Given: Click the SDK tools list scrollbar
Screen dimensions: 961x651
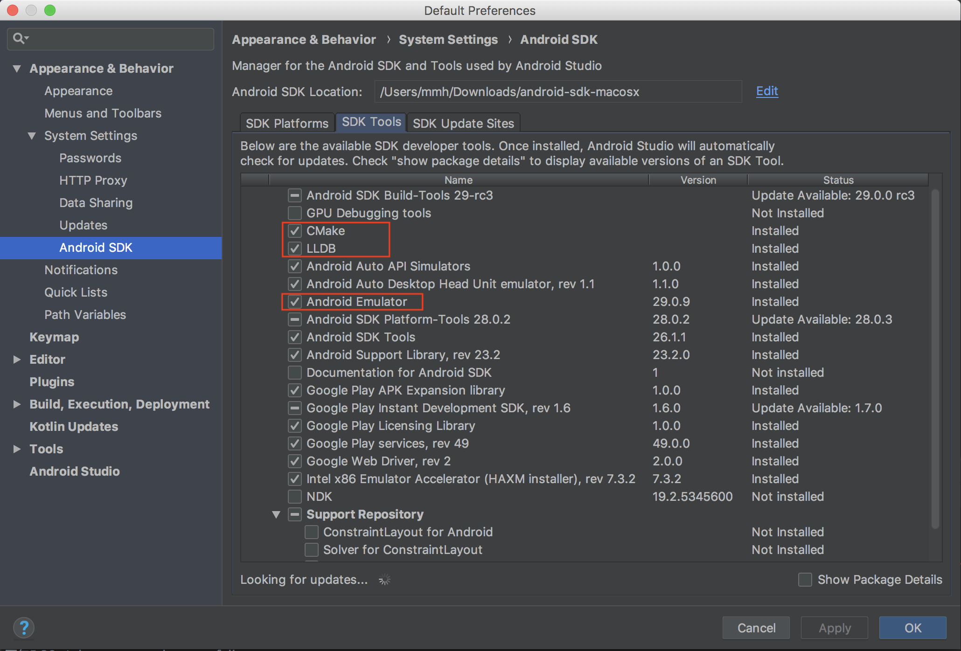Looking at the screenshot, I should (934, 359).
